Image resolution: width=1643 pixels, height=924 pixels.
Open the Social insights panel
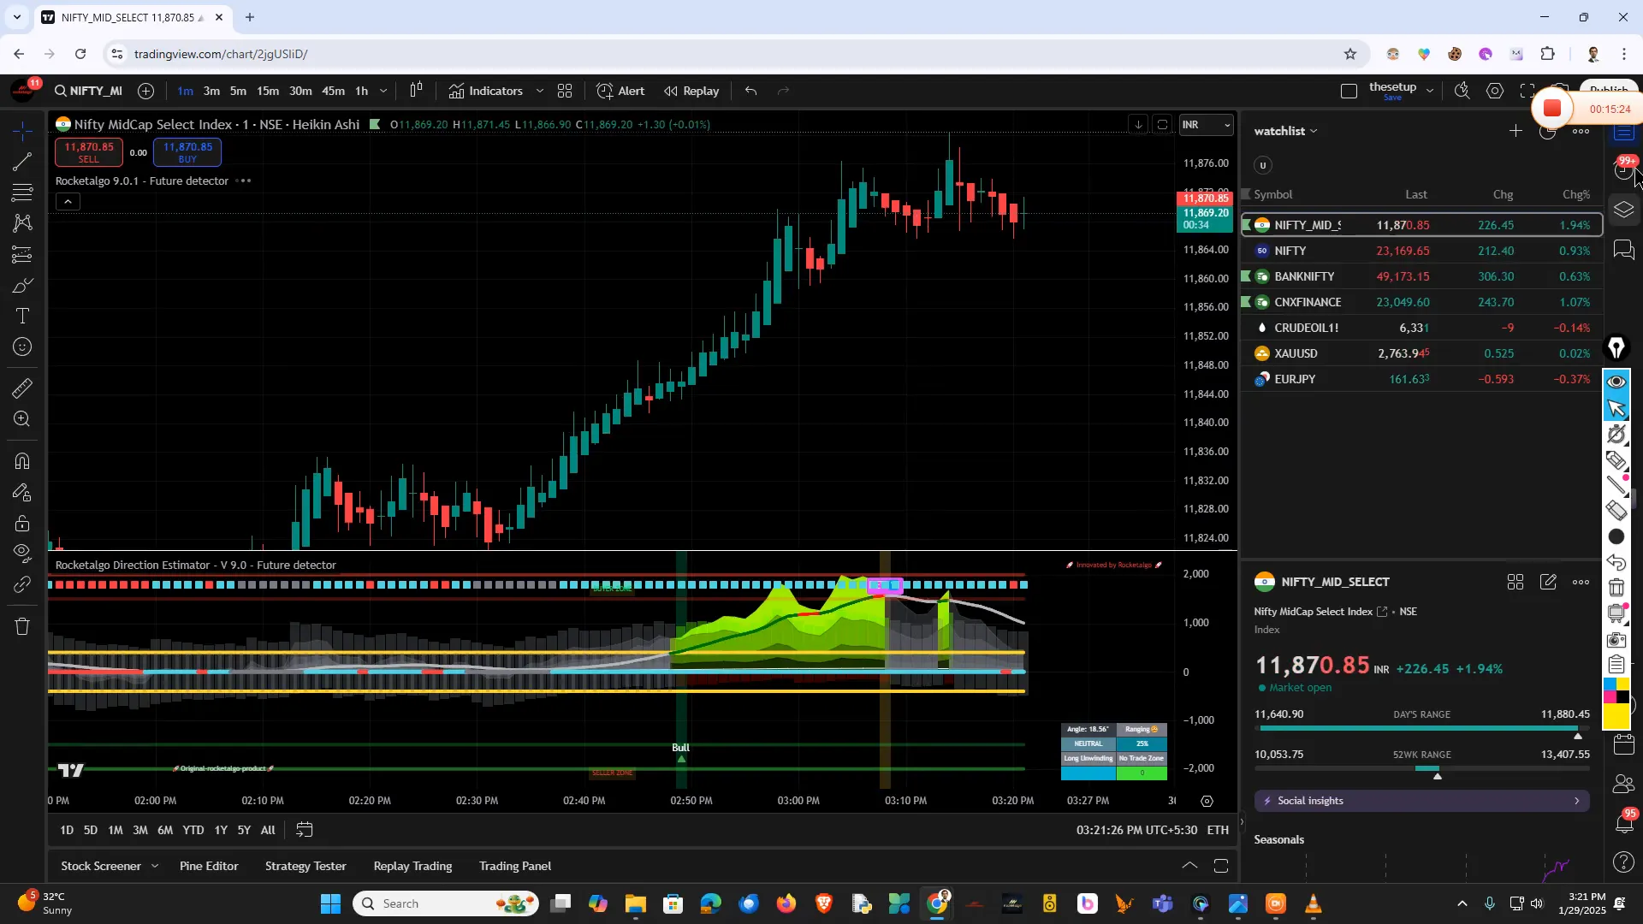[1421, 801]
